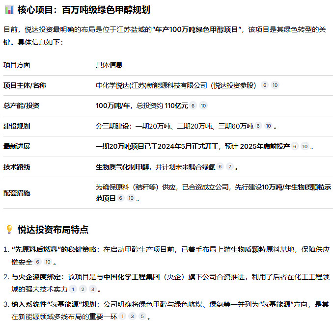Click the company name 中化学悦达(江苏)新能源科技有限公司
Screen dimensions: 333x321
click(151, 85)
